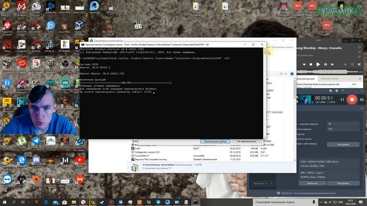The height and width of the screenshot is (206, 367).
Task: Open webcam Настройки button in Bandicam
Action: click(343, 145)
